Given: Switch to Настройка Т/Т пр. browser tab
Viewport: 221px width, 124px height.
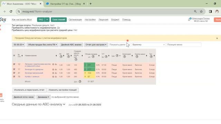Looking at the screenshot, I should [x=66, y=4].
